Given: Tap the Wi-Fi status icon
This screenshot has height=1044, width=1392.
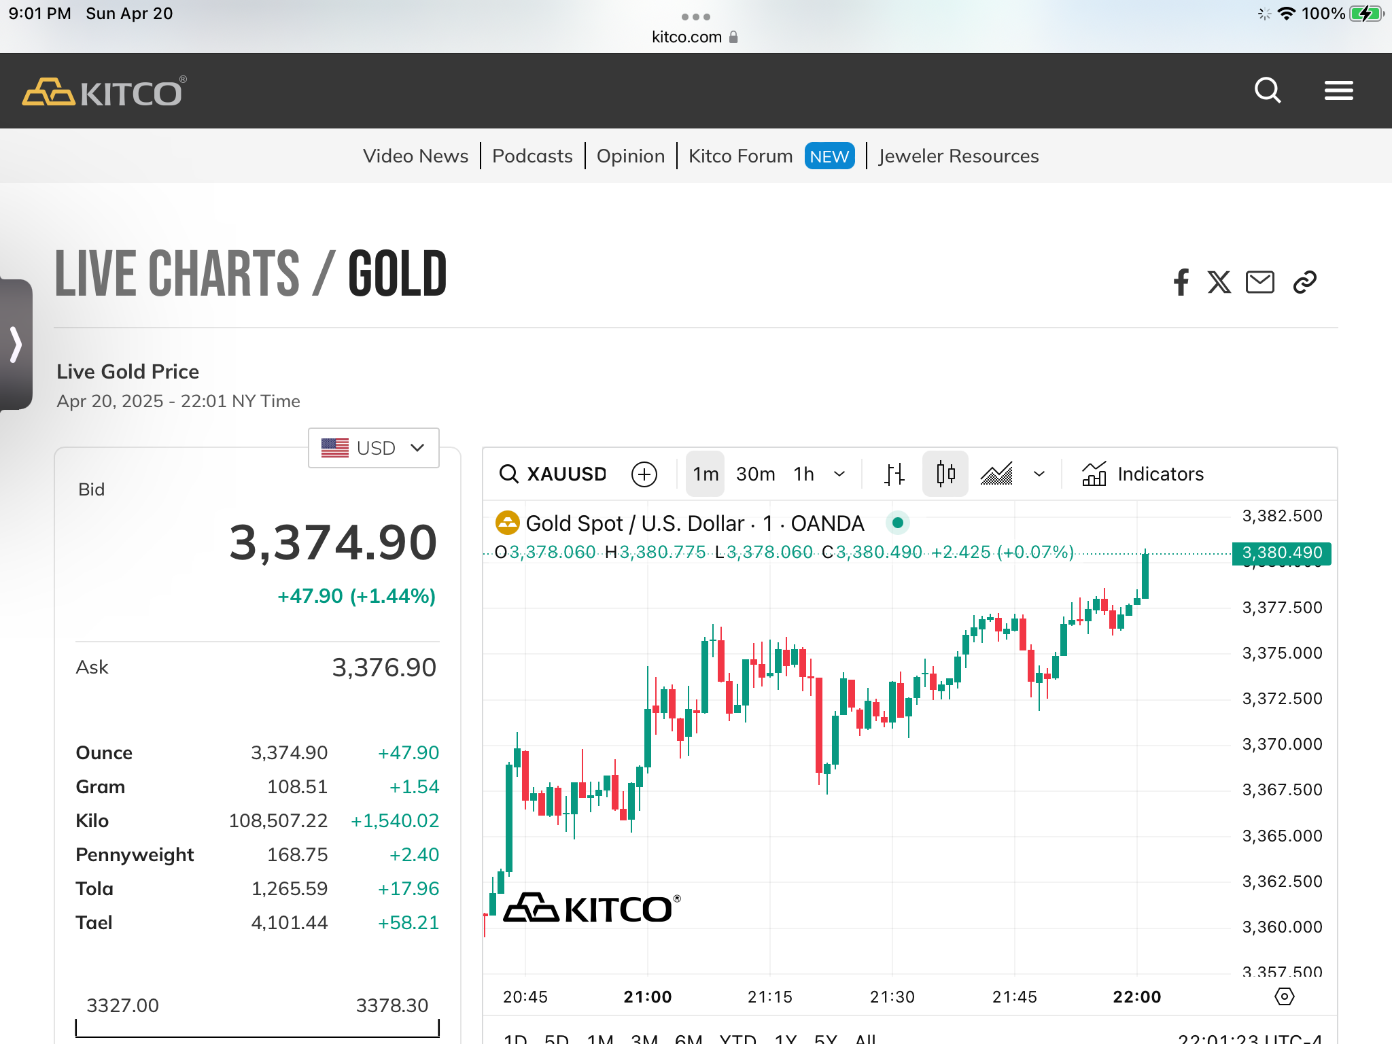Looking at the screenshot, I should 1286,14.
